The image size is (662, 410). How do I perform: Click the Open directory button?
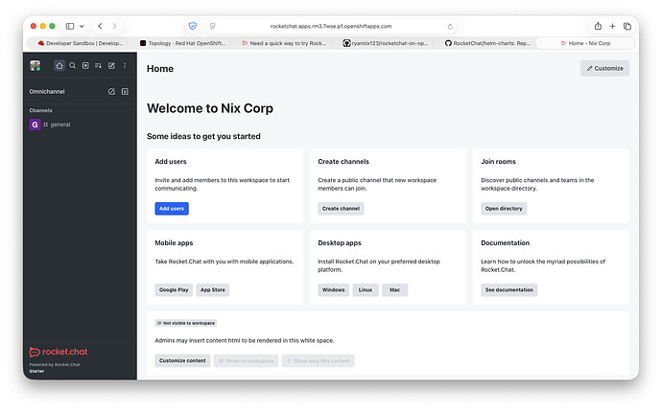504,209
